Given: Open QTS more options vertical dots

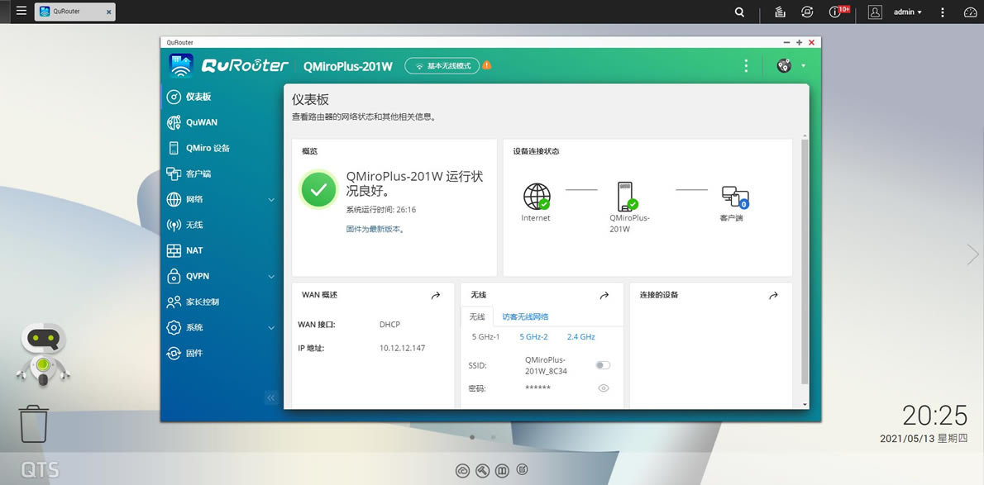Looking at the screenshot, I should coord(943,12).
